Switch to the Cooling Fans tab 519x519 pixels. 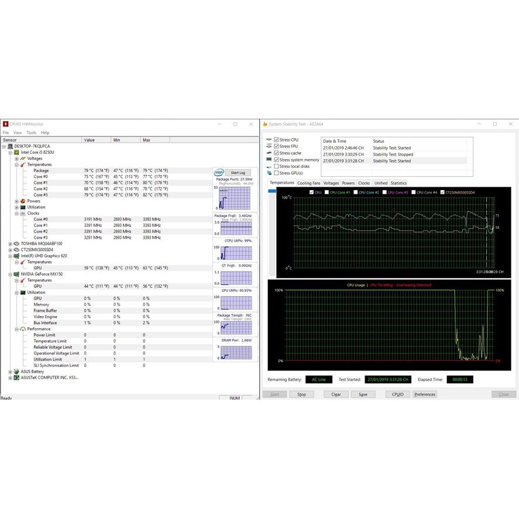[308, 183]
